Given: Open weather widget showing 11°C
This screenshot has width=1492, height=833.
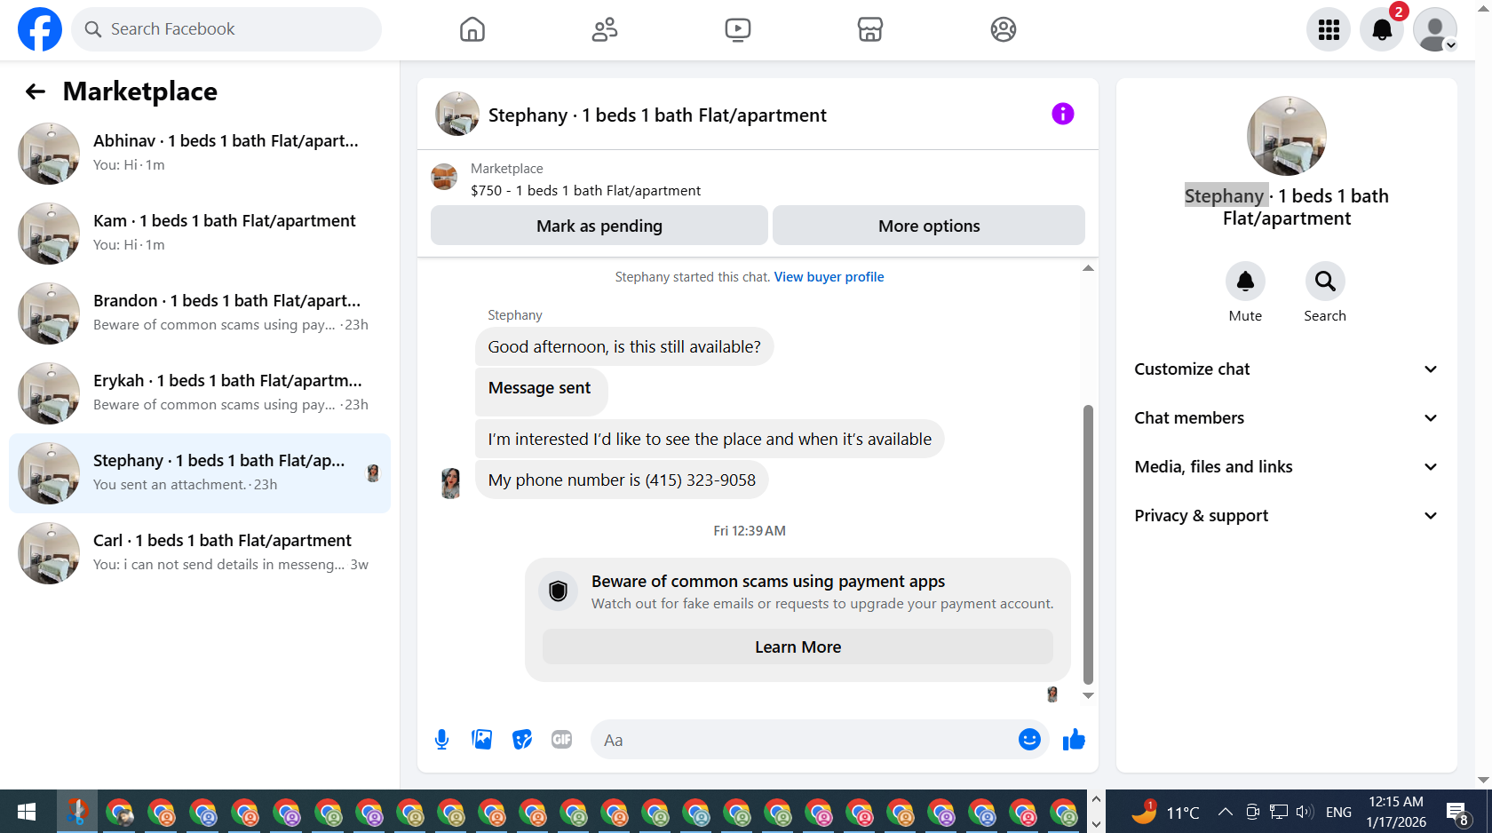Looking at the screenshot, I should 1165,812.
